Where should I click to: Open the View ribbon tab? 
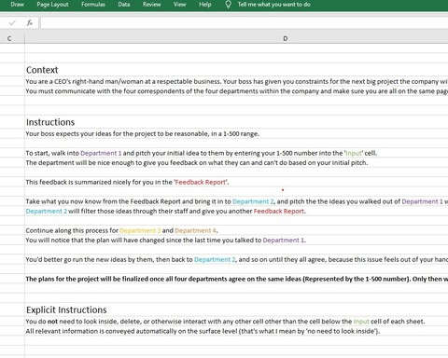coord(180,5)
